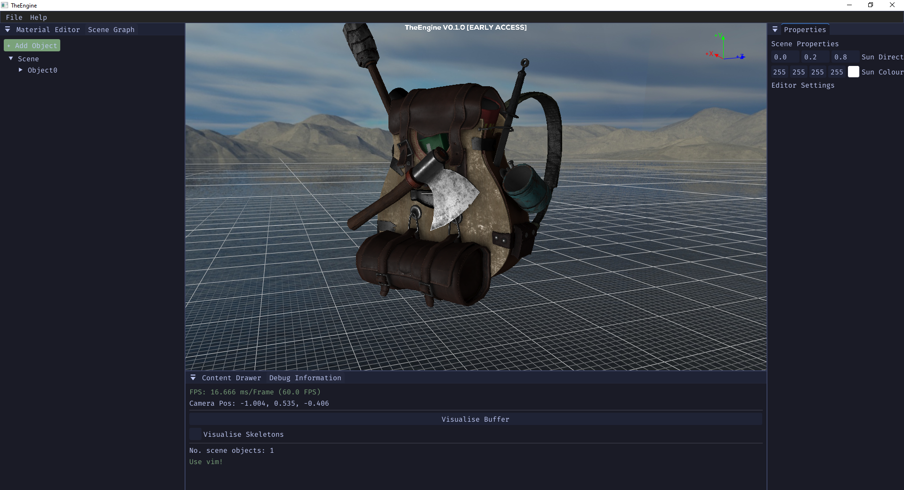The image size is (904, 490).
Task: Edit the Sun Direction 0.8 field
Action: pos(845,57)
